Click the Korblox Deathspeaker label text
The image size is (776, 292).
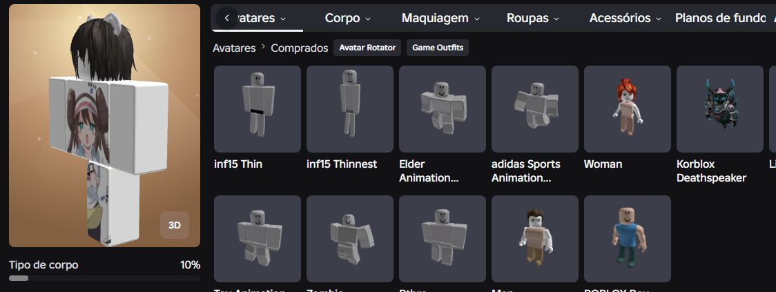(x=711, y=171)
